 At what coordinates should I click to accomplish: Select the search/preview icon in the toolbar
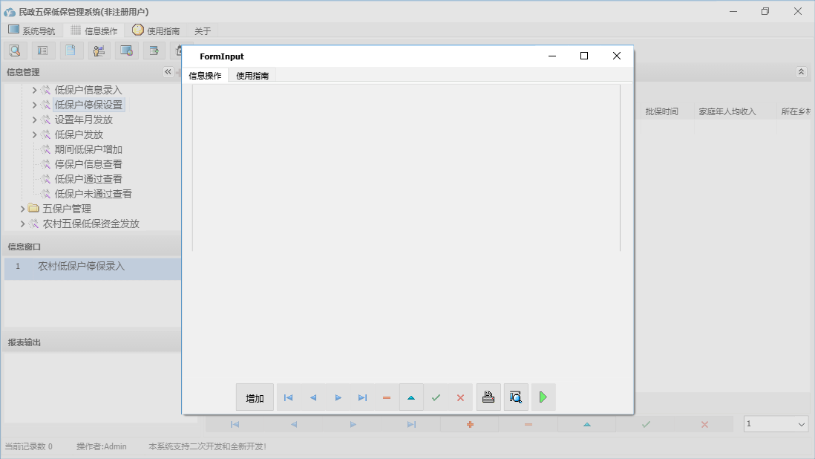(15, 50)
